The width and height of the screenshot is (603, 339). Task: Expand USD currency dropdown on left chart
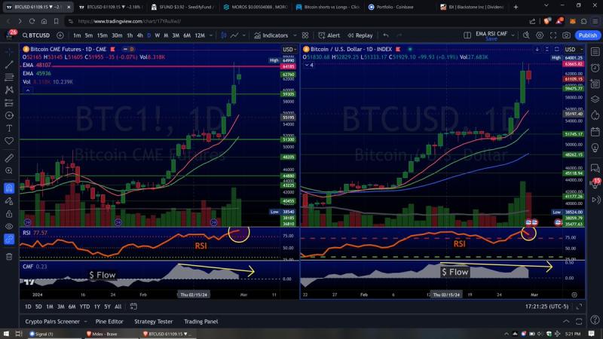(x=289, y=50)
